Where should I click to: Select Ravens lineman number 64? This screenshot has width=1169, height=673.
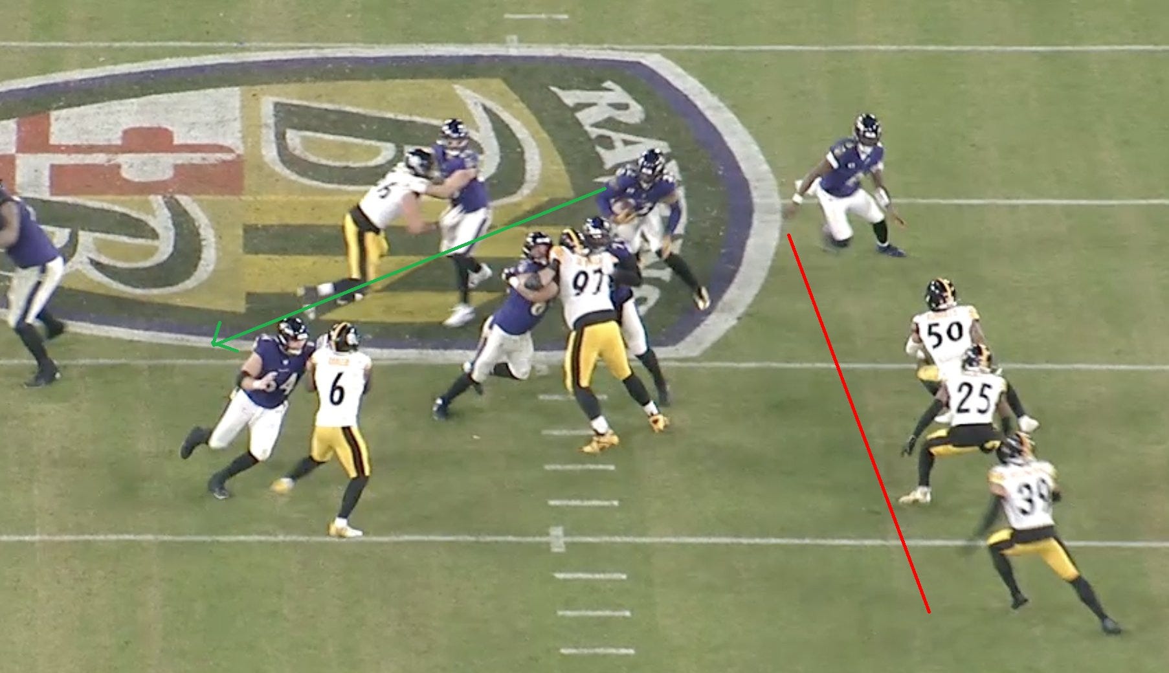coord(249,408)
